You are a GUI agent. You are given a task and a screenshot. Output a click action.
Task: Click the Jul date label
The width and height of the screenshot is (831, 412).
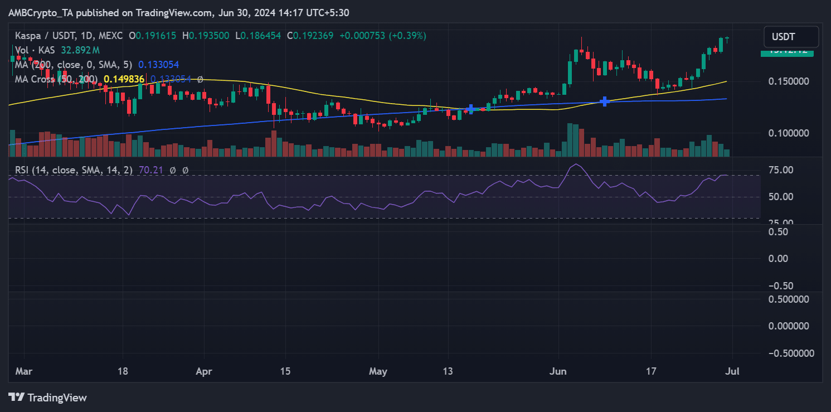(x=732, y=371)
